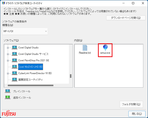Click the Corel Digital Studio laptop icon
Viewport: 148px width, 118px height.
(15, 47)
